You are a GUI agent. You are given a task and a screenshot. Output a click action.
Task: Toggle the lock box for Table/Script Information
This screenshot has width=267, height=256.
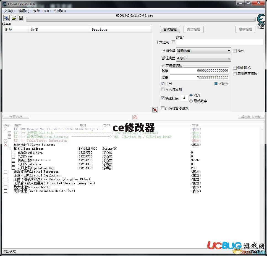[x=6, y=141]
